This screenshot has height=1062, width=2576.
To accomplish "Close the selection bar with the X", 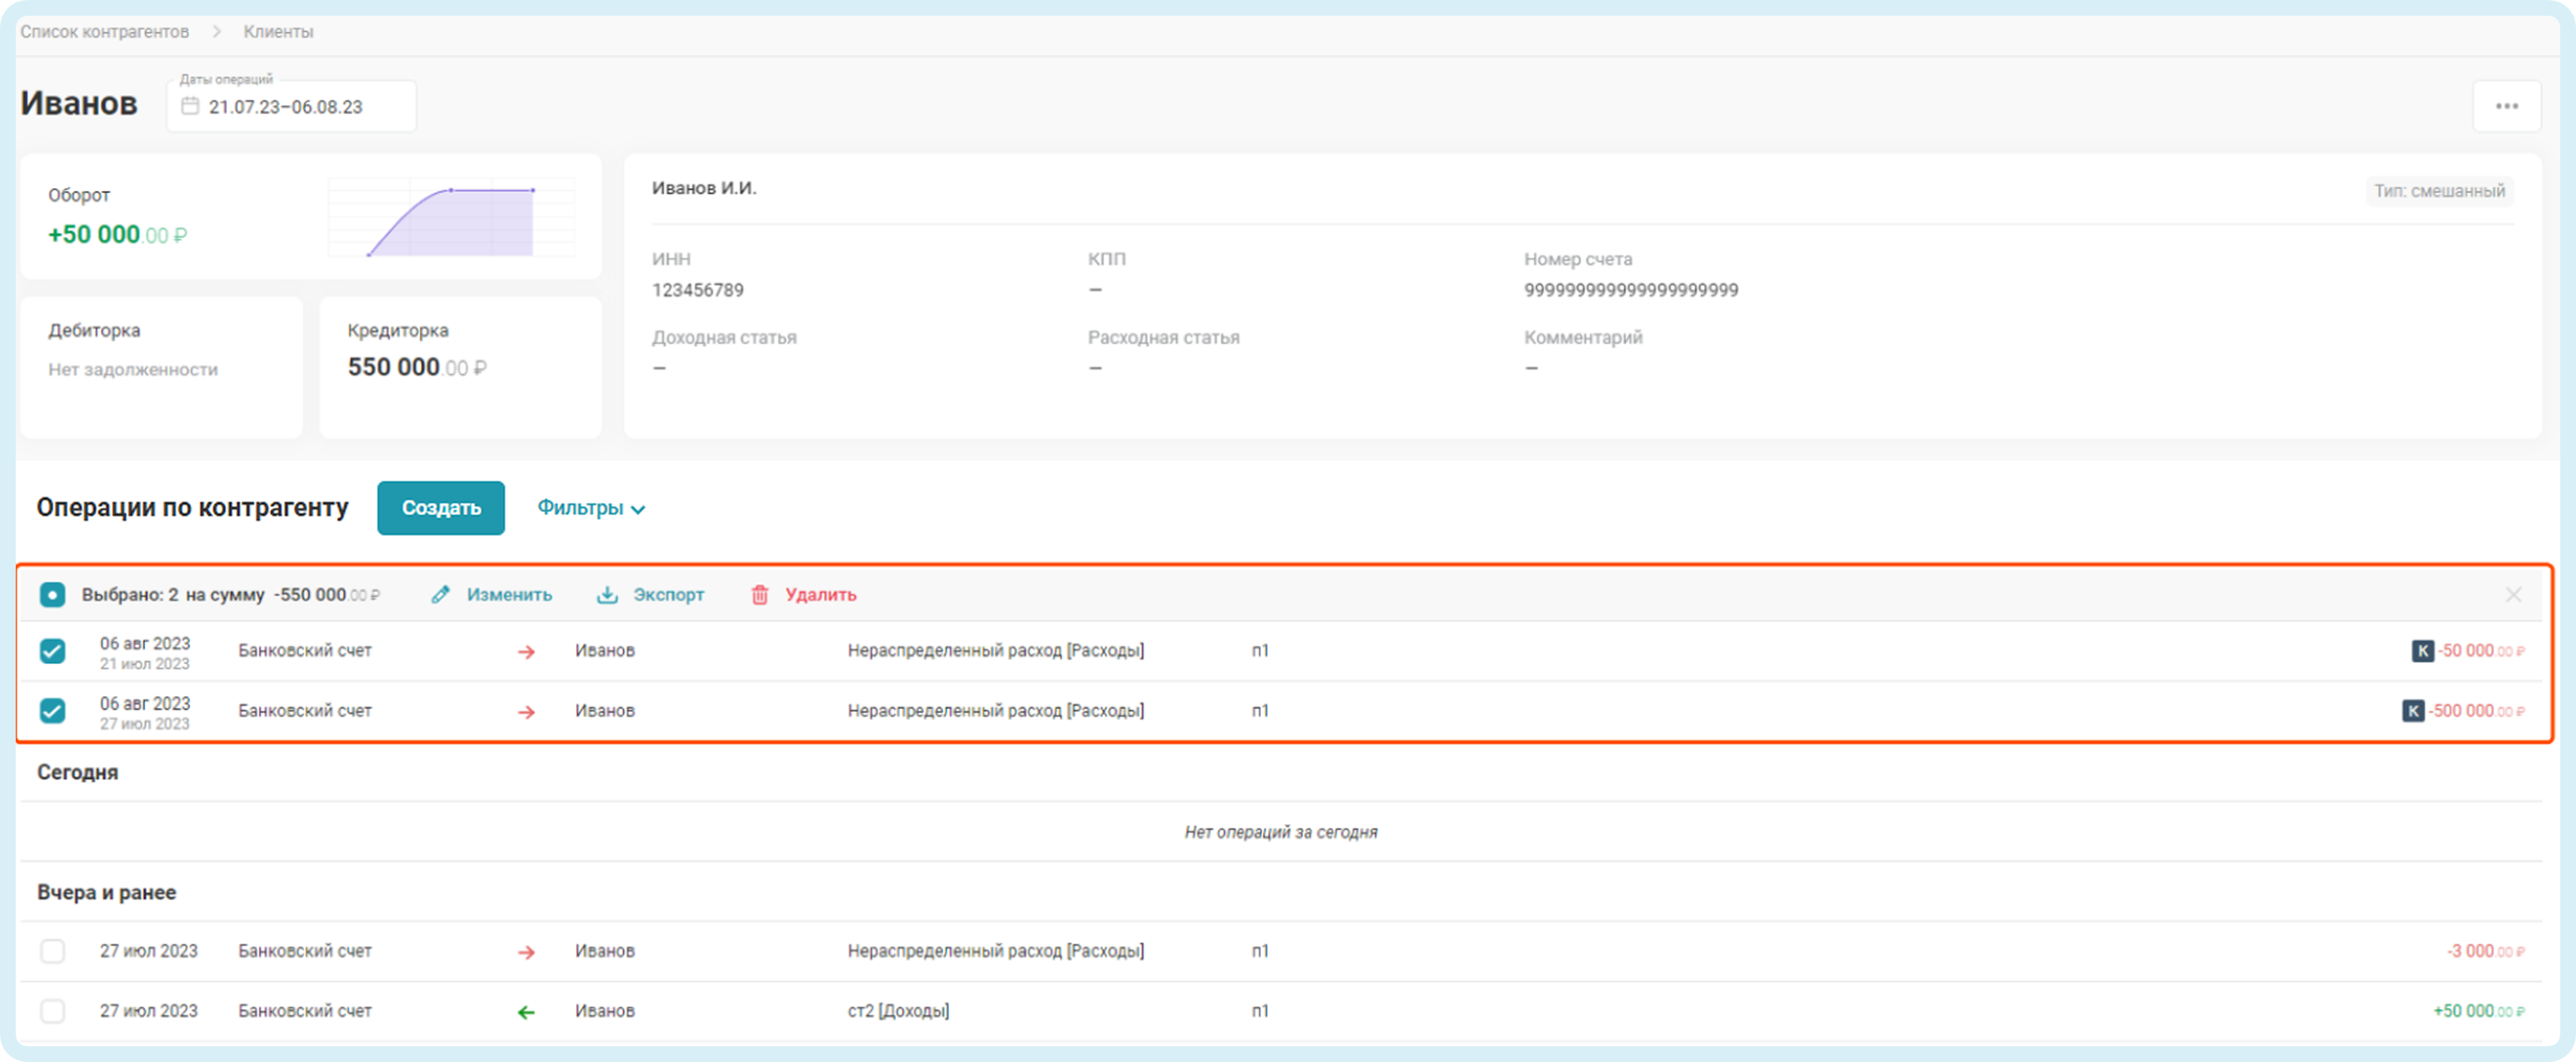I will (2513, 595).
